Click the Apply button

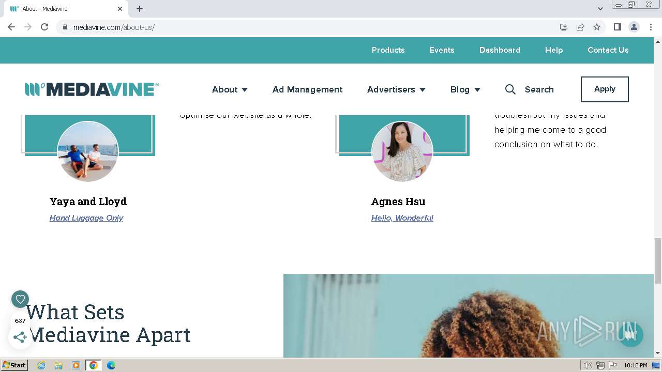point(605,89)
